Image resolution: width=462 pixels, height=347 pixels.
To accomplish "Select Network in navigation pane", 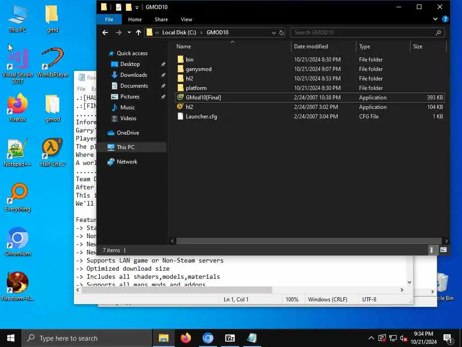I will coord(132,162).
